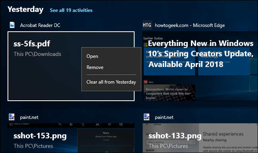Click the Acrobat Reader DC label
Screen dimensions: 258x153
40,25
